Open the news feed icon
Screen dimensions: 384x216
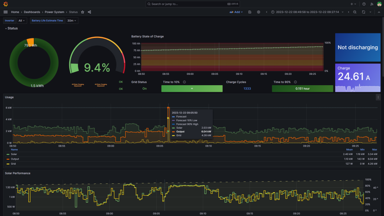(x=371, y=4)
